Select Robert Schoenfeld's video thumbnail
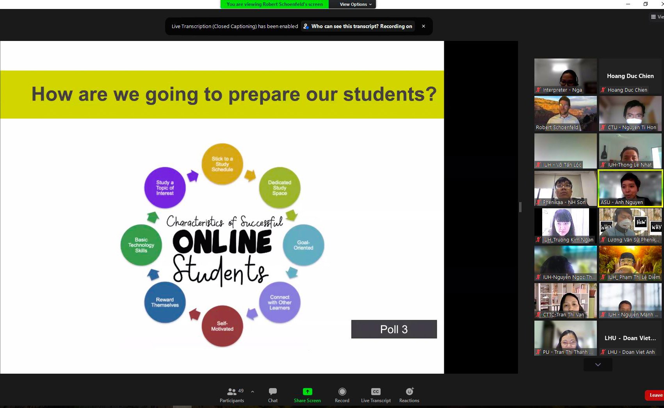Screen dimensions: 664x408 click(565, 113)
